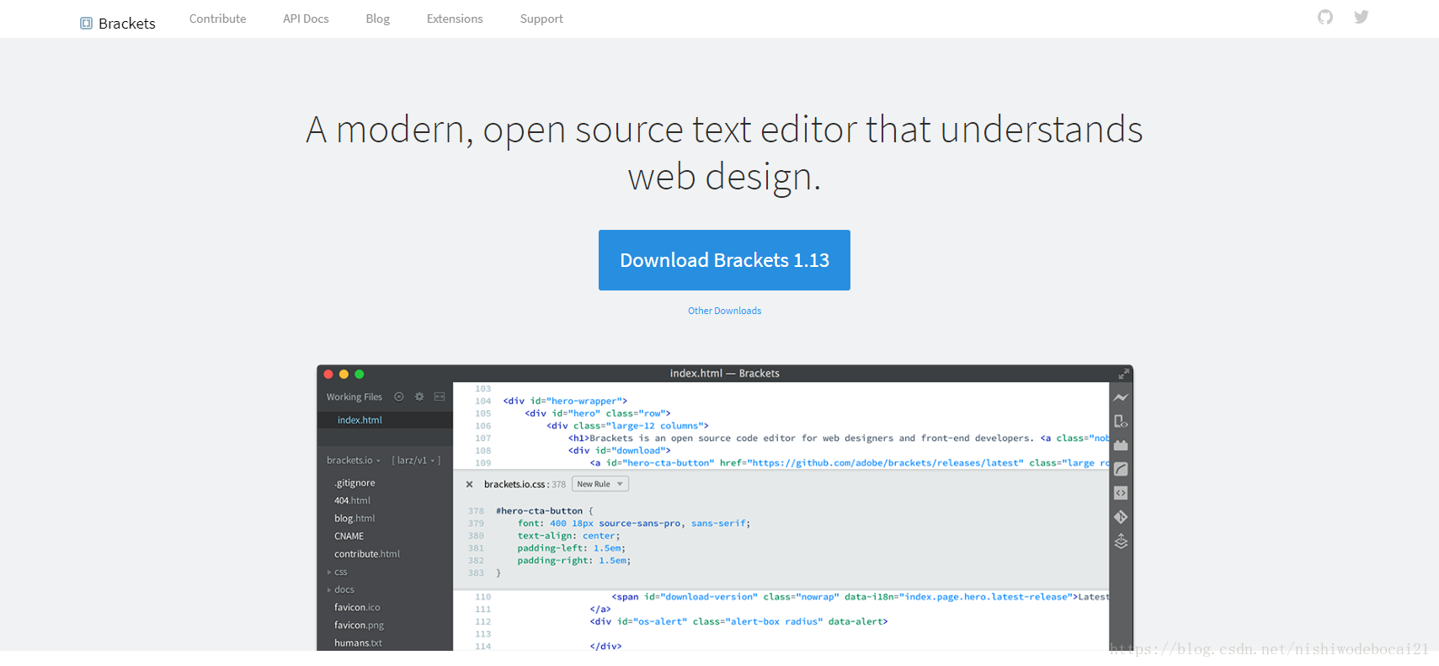Open the contribute.html file
The height and width of the screenshot is (666, 1439).
367,554
